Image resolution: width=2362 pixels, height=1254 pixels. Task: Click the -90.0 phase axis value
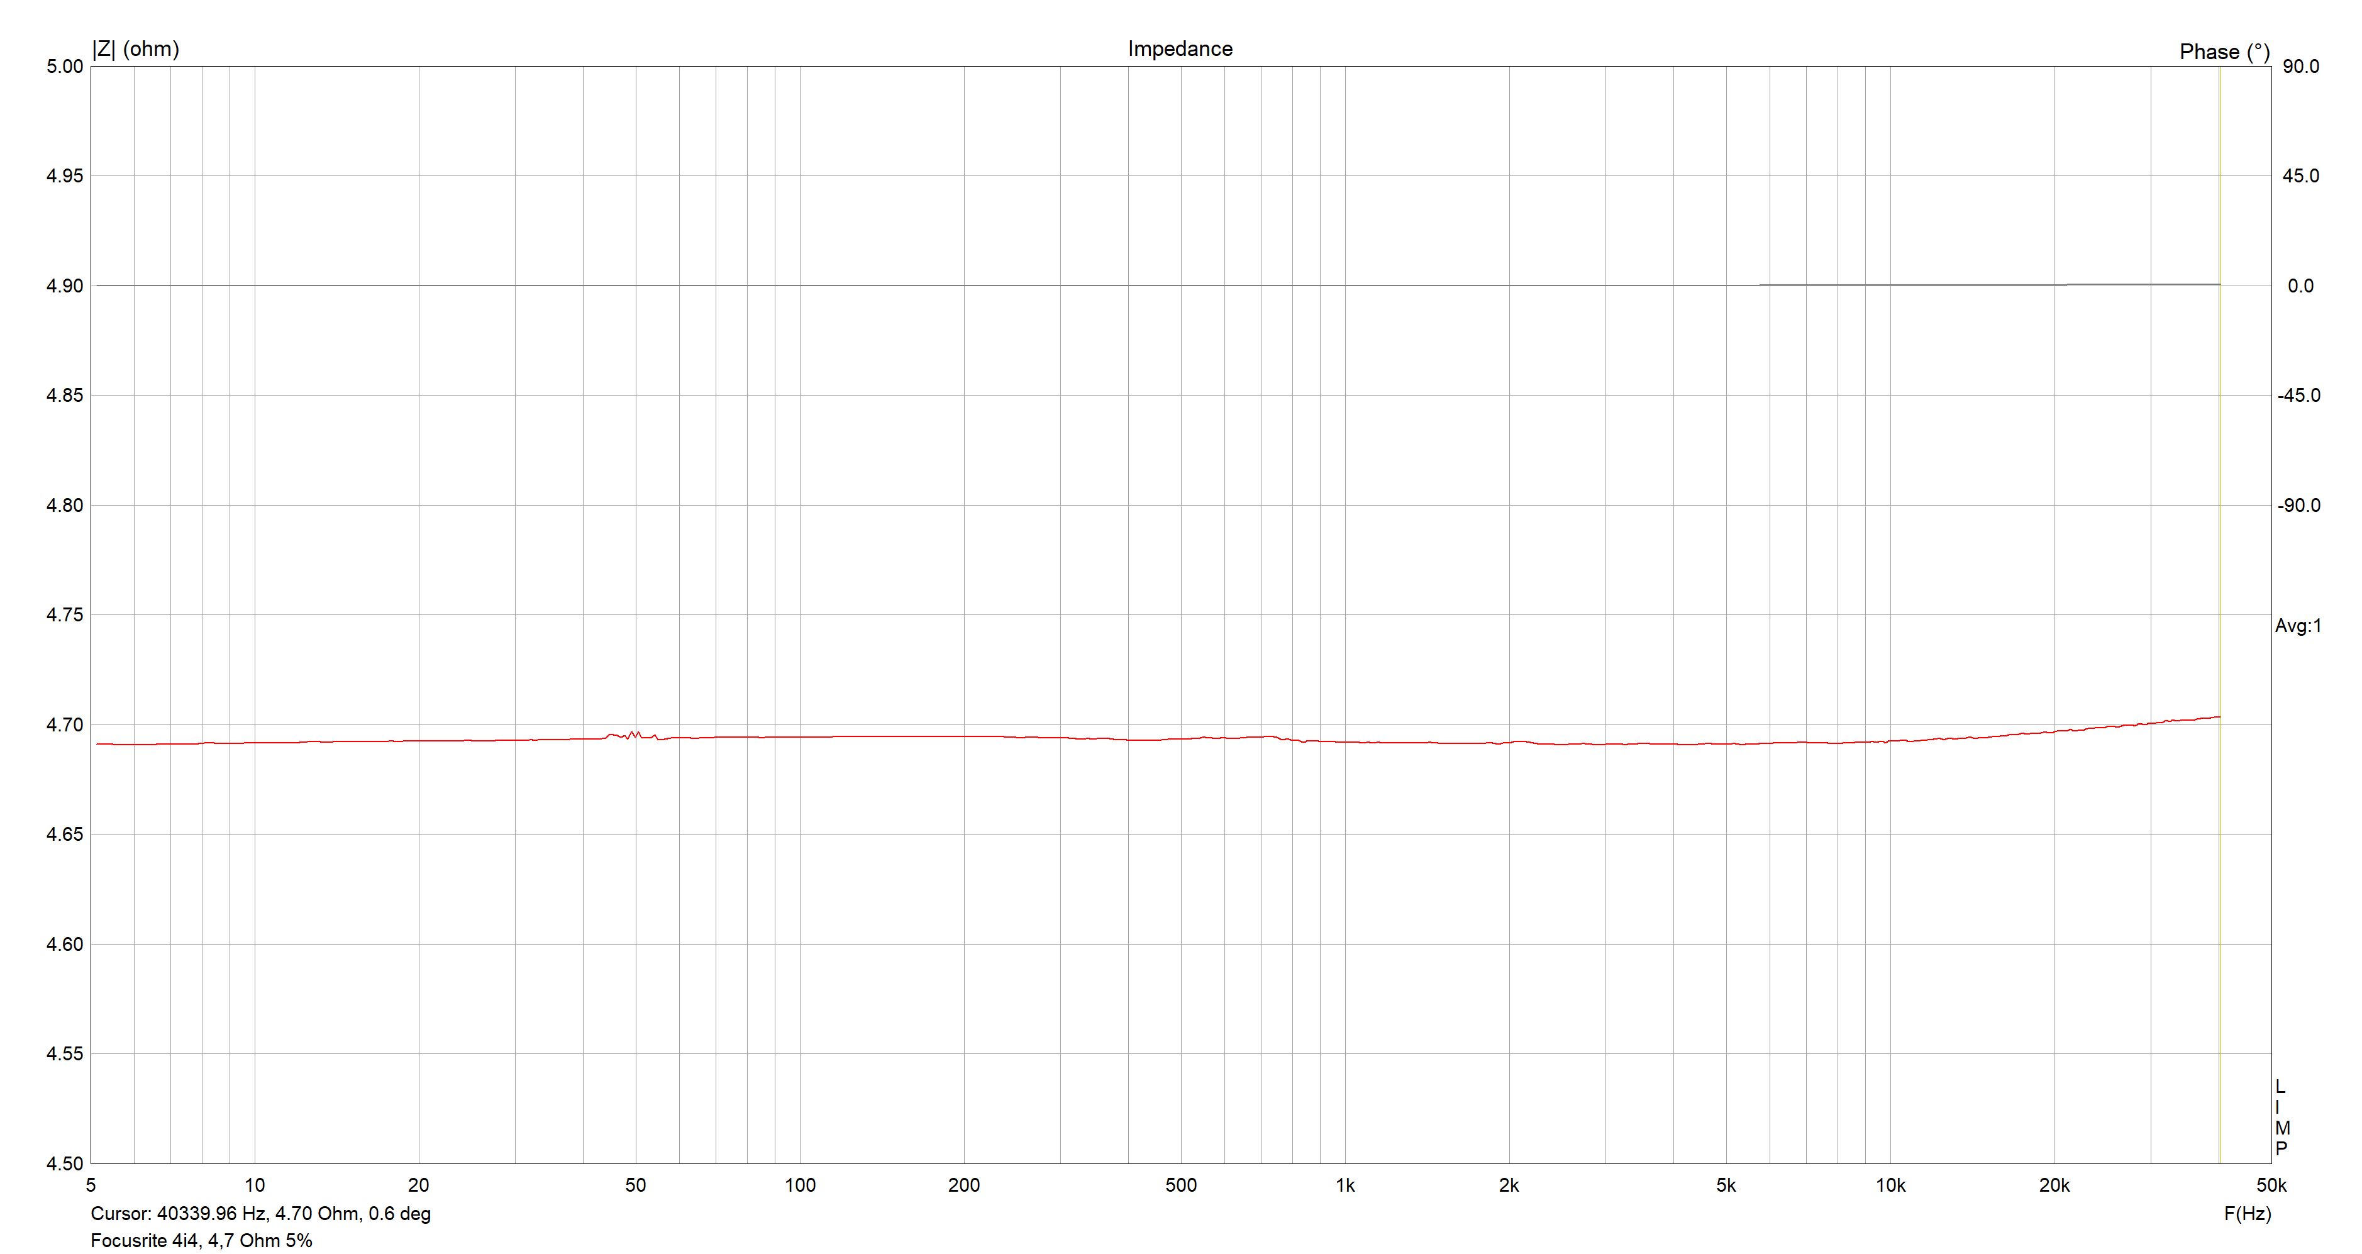click(2298, 506)
